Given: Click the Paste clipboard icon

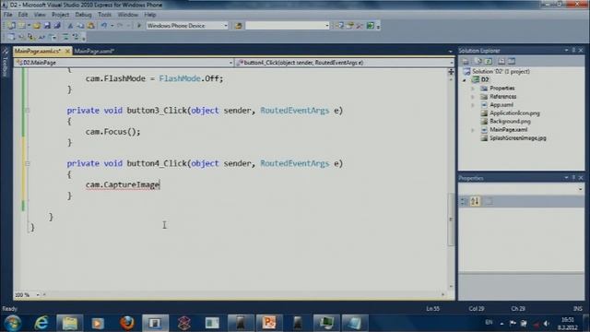Looking at the screenshot, I should [x=90, y=26].
